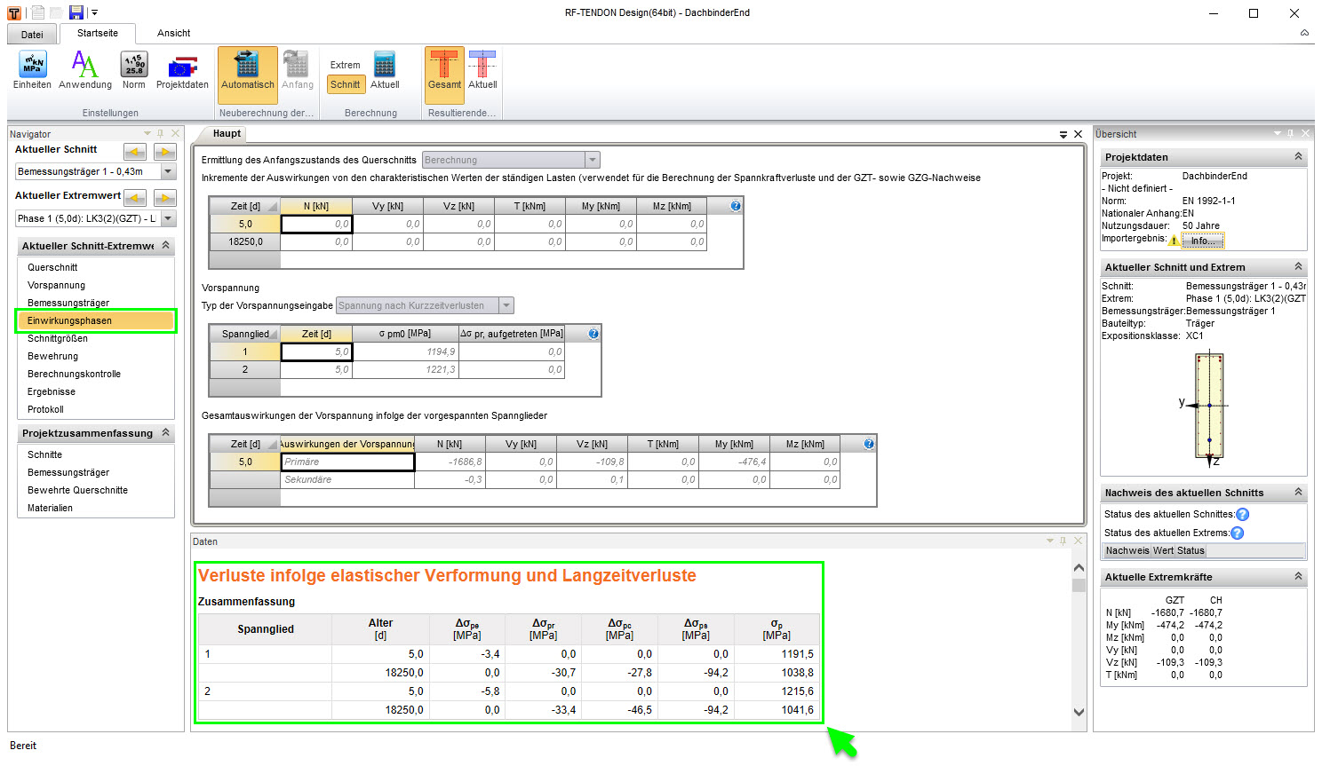This screenshot has width=1322, height=766.
Task: Click help icon beside Auswirkungen der Vorspannung table
Action: coord(869,444)
